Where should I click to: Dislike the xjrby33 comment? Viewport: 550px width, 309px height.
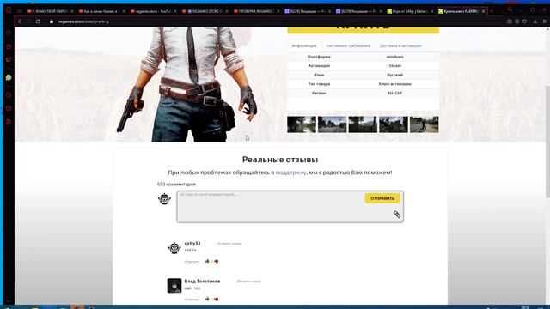[x=216, y=261]
